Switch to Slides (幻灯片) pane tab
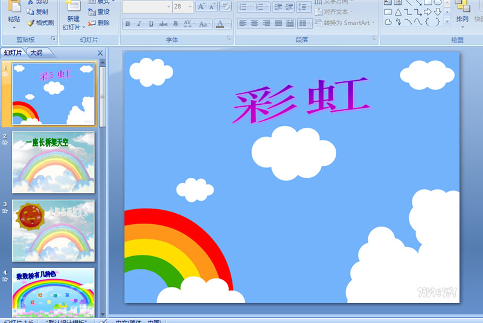 pyautogui.click(x=13, y=53)
